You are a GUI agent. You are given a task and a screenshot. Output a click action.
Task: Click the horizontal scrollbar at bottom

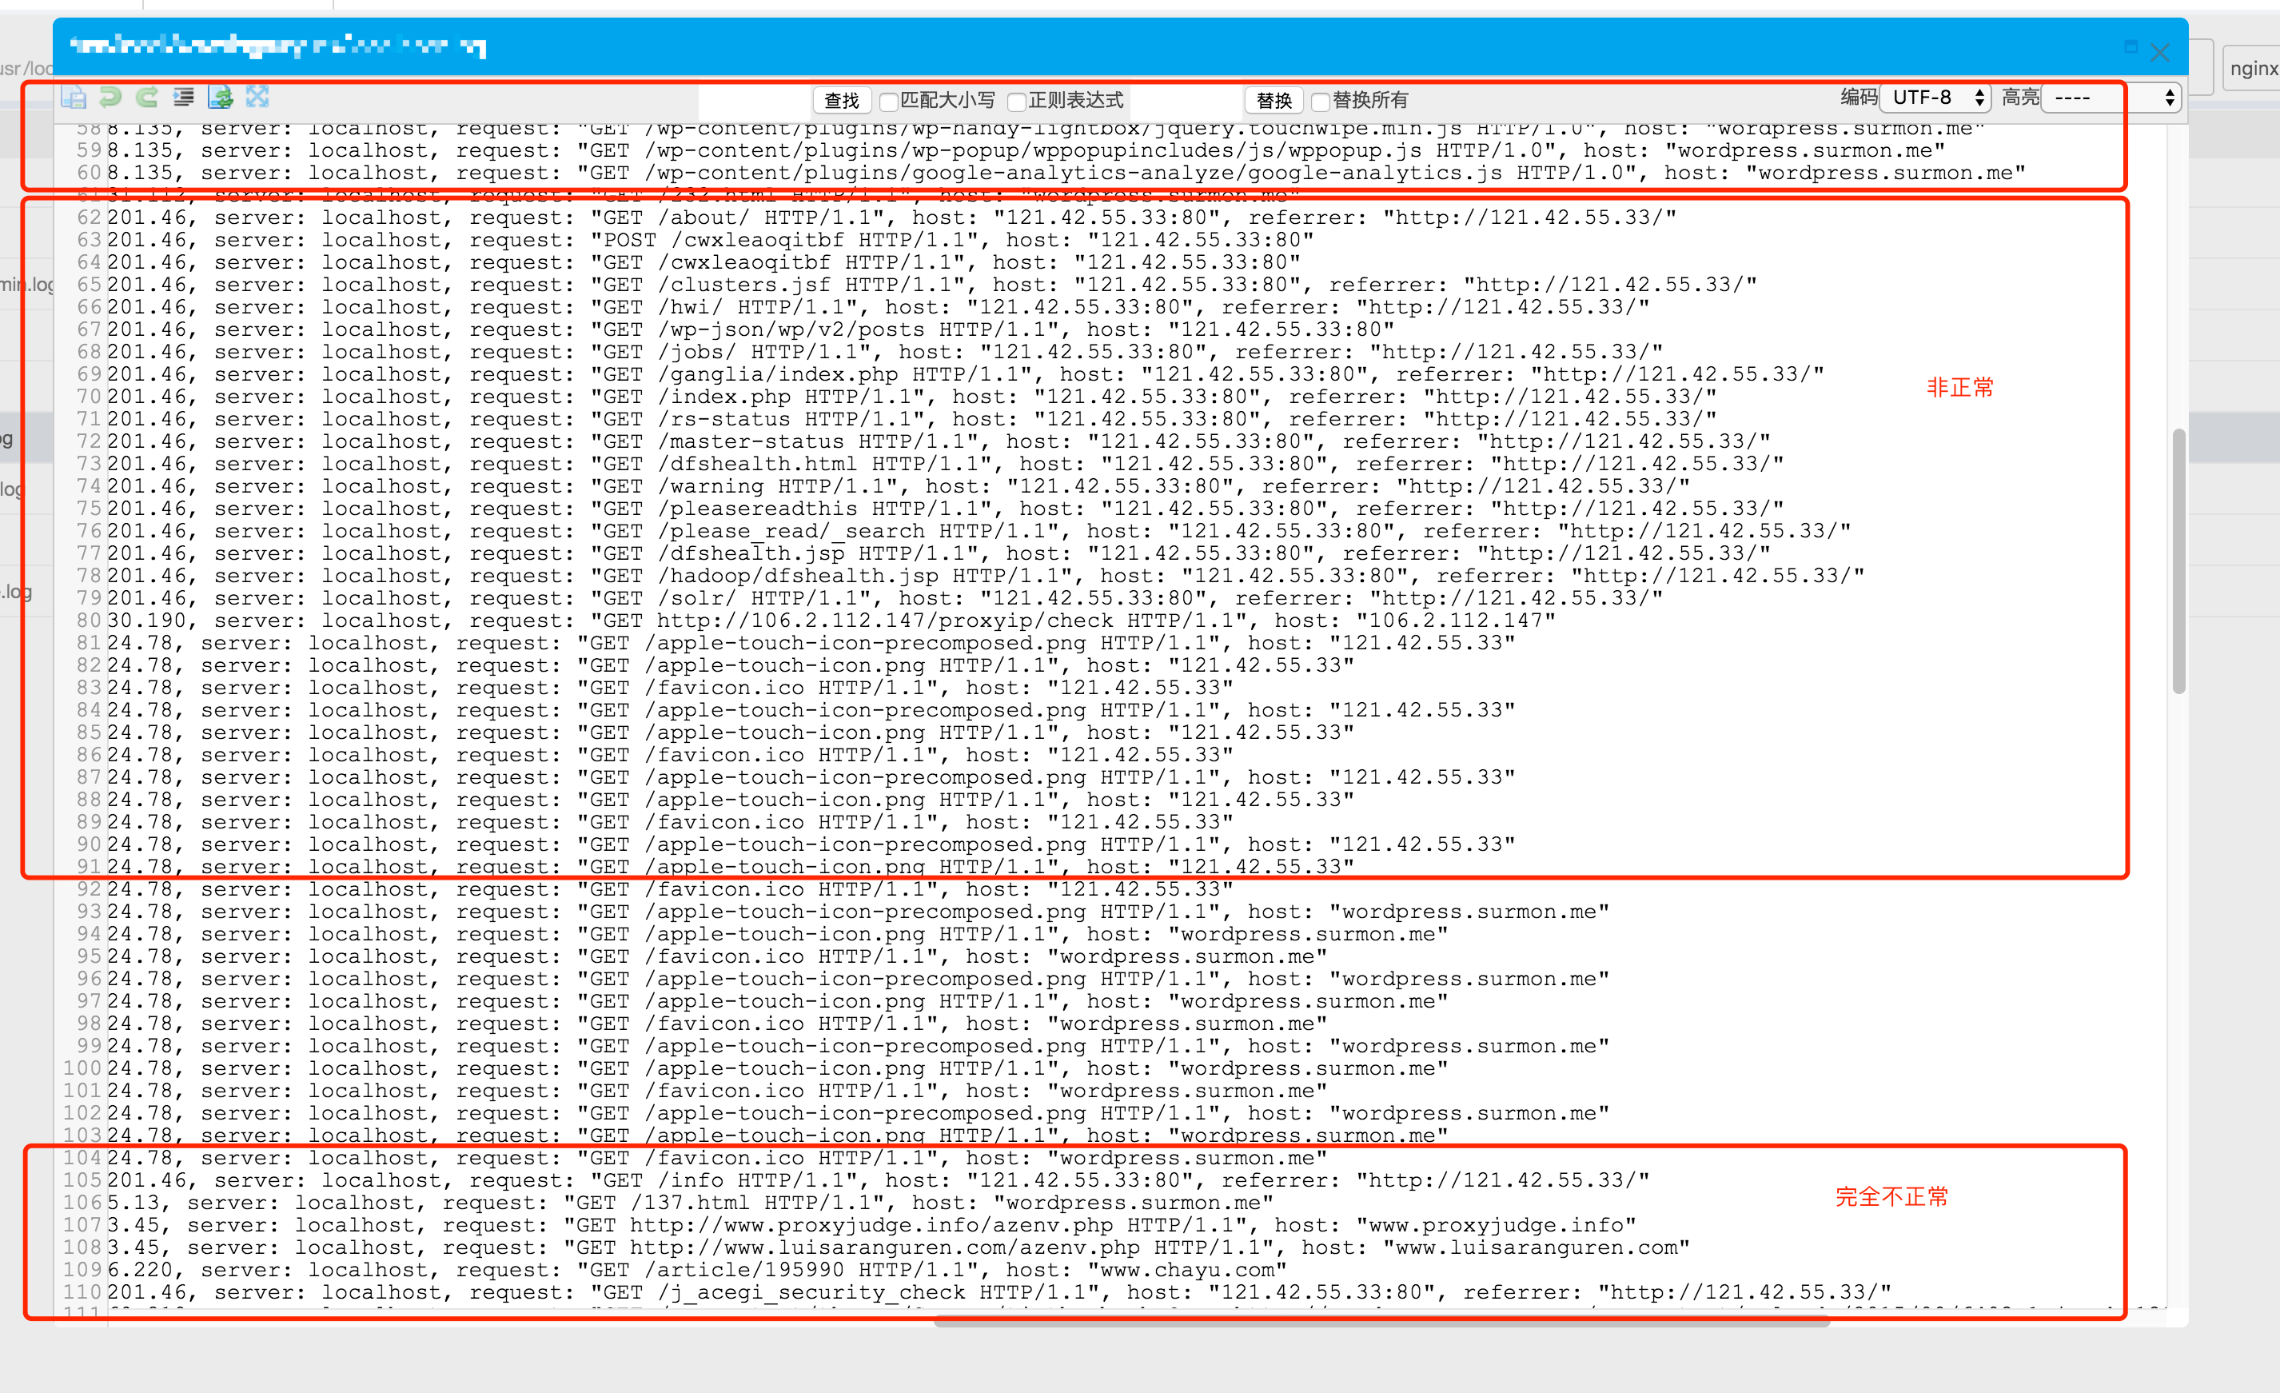[1381, 1322]
